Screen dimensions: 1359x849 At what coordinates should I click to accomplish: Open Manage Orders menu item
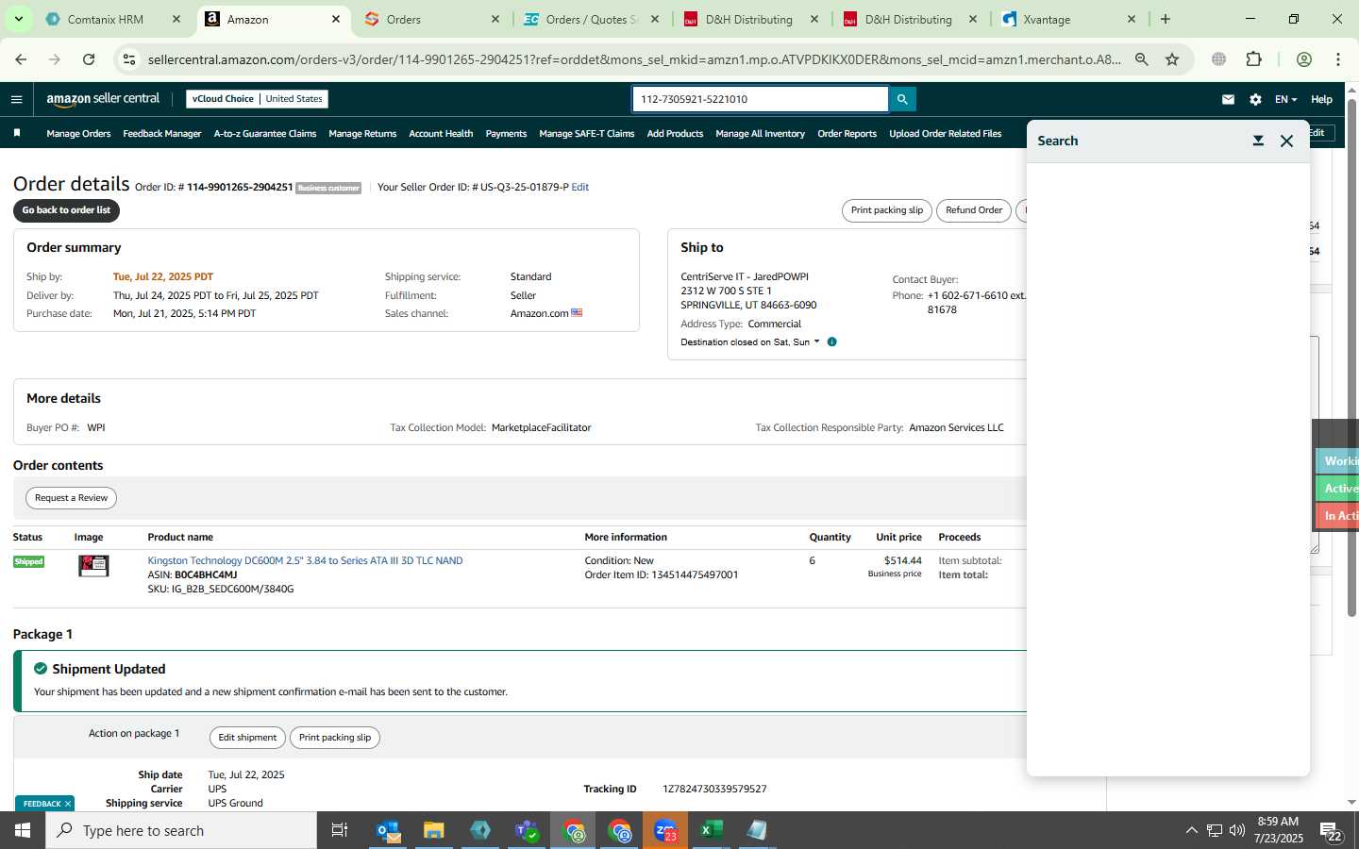point(78,134)
